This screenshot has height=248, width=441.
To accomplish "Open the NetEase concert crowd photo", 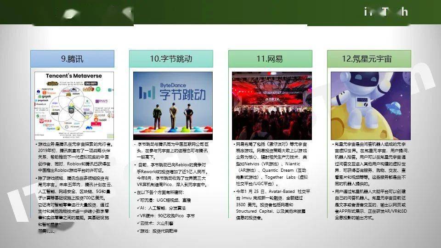I will 271,106.
